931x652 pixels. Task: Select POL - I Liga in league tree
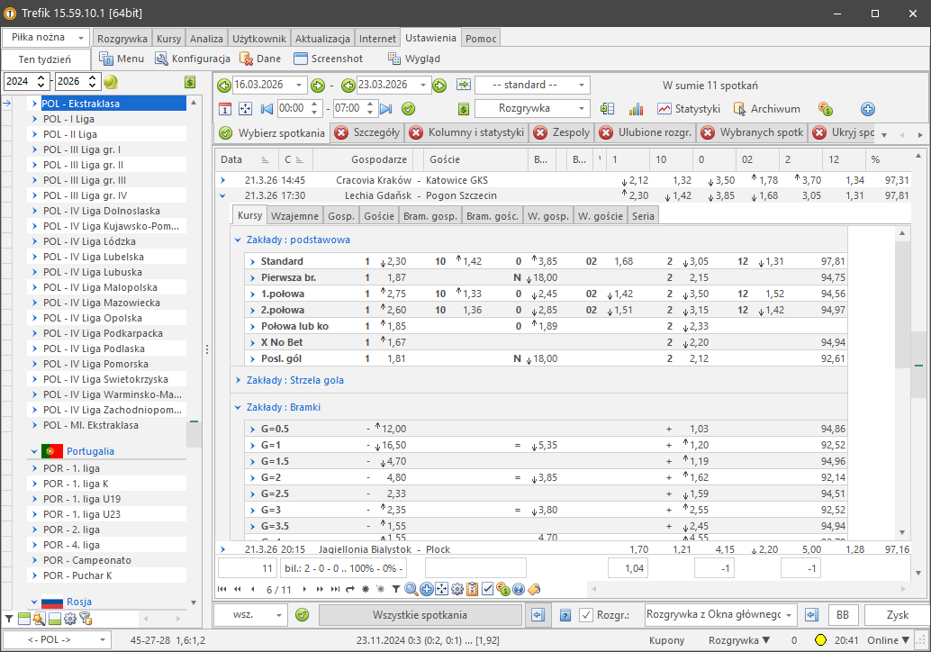[68, 119]
